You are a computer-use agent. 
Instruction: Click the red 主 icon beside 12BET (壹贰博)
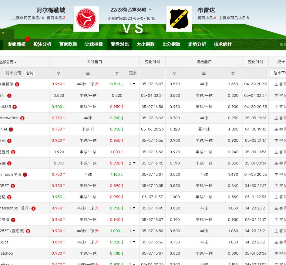click(28, 231)
